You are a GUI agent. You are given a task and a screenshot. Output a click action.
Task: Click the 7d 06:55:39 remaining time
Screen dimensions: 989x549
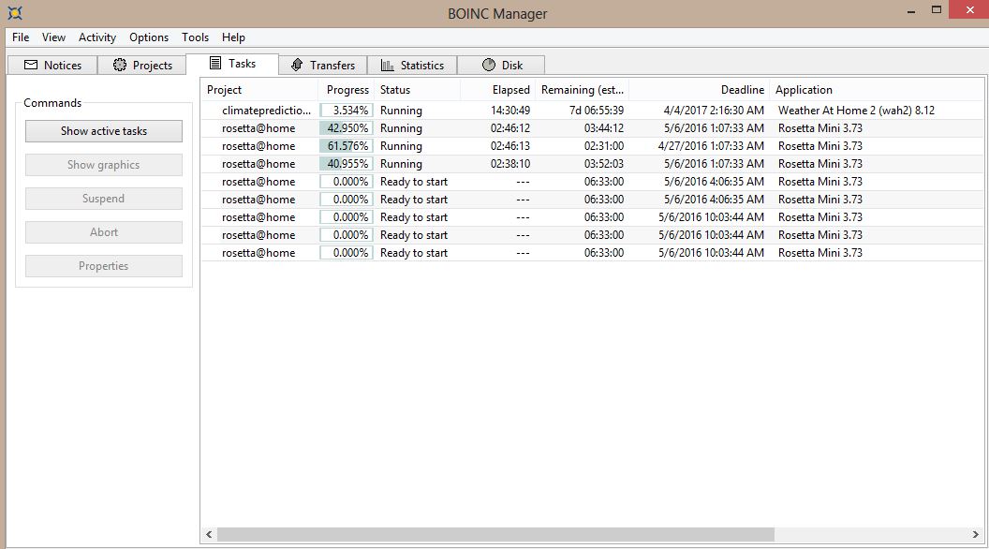596,111
